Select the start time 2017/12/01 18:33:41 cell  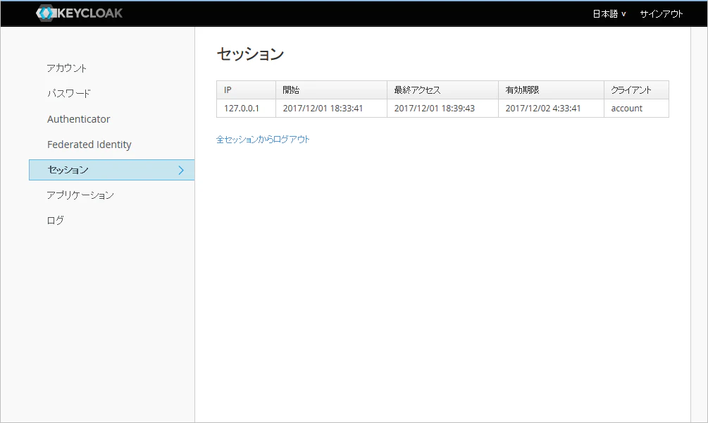331,109
